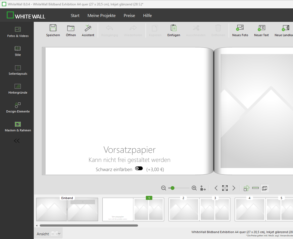Click the scrollbar left arrow under thumbnails
The width and height of the screenshot is (293, 239).
pyautogui.click(x=37, y=226)
